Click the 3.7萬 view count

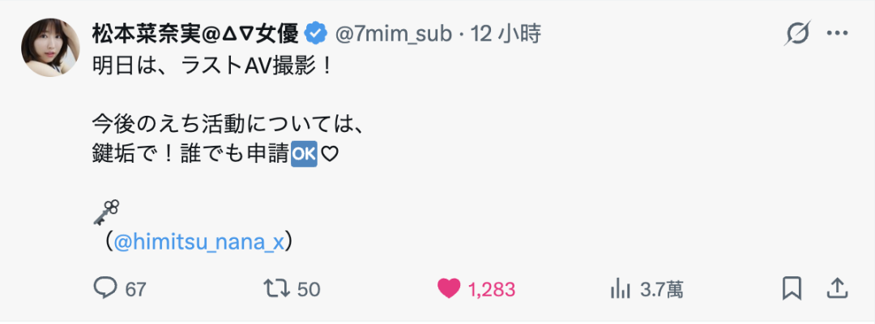662,289
